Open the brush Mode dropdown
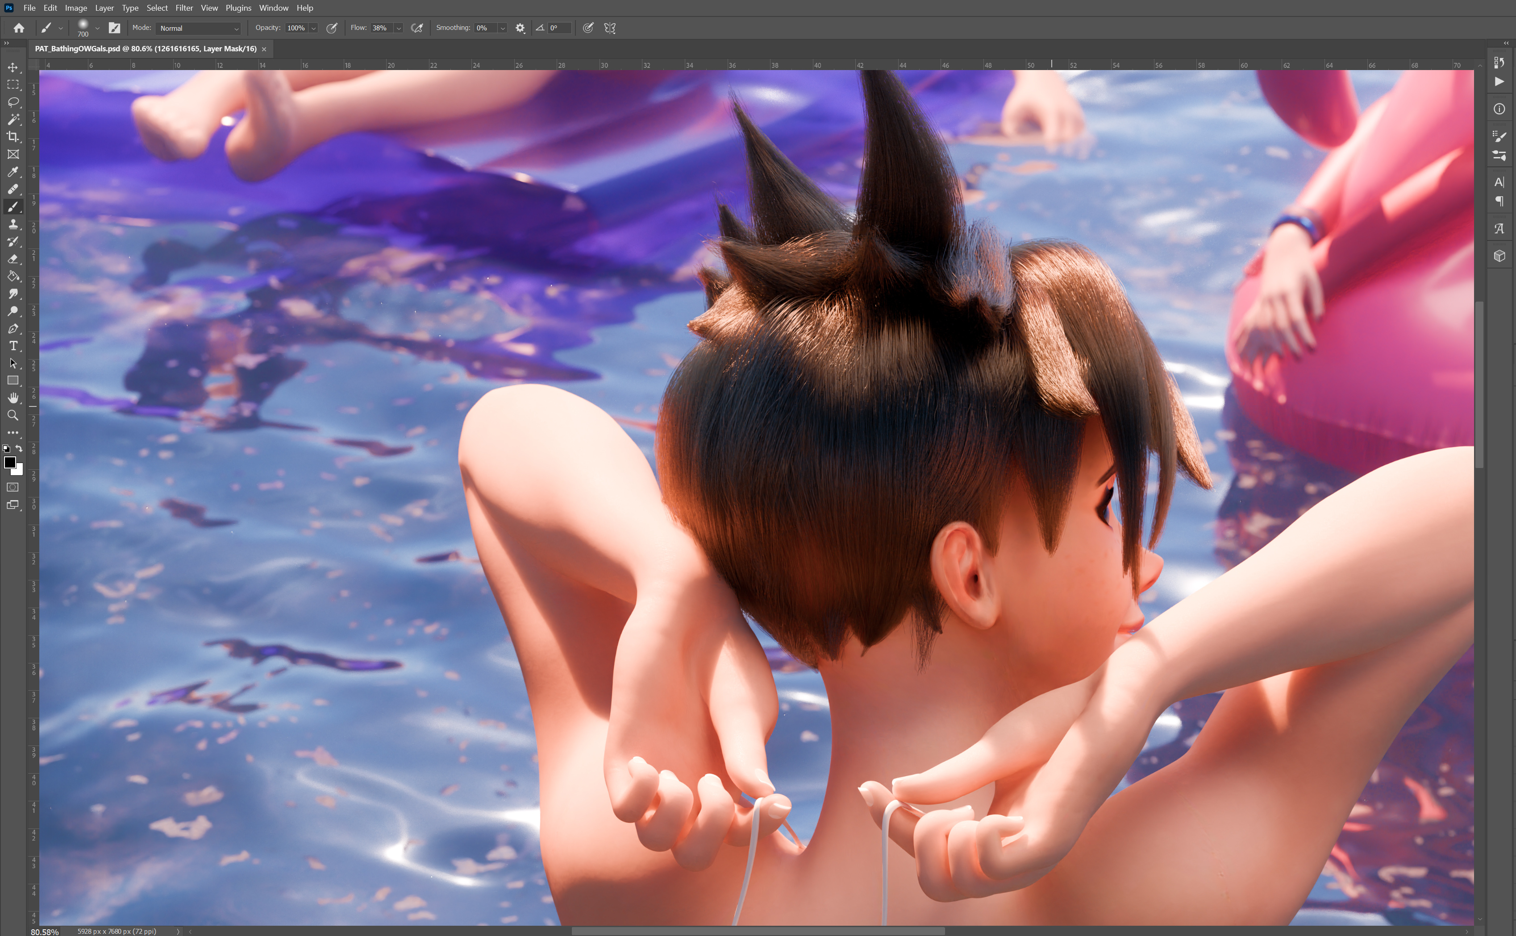The width and height of the screenshot is (1516, 936). pos(198,29)
